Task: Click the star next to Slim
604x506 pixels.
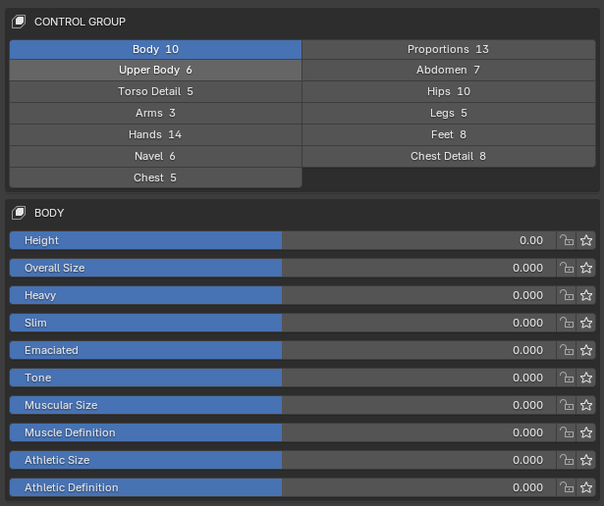Action: click(586, 323)
